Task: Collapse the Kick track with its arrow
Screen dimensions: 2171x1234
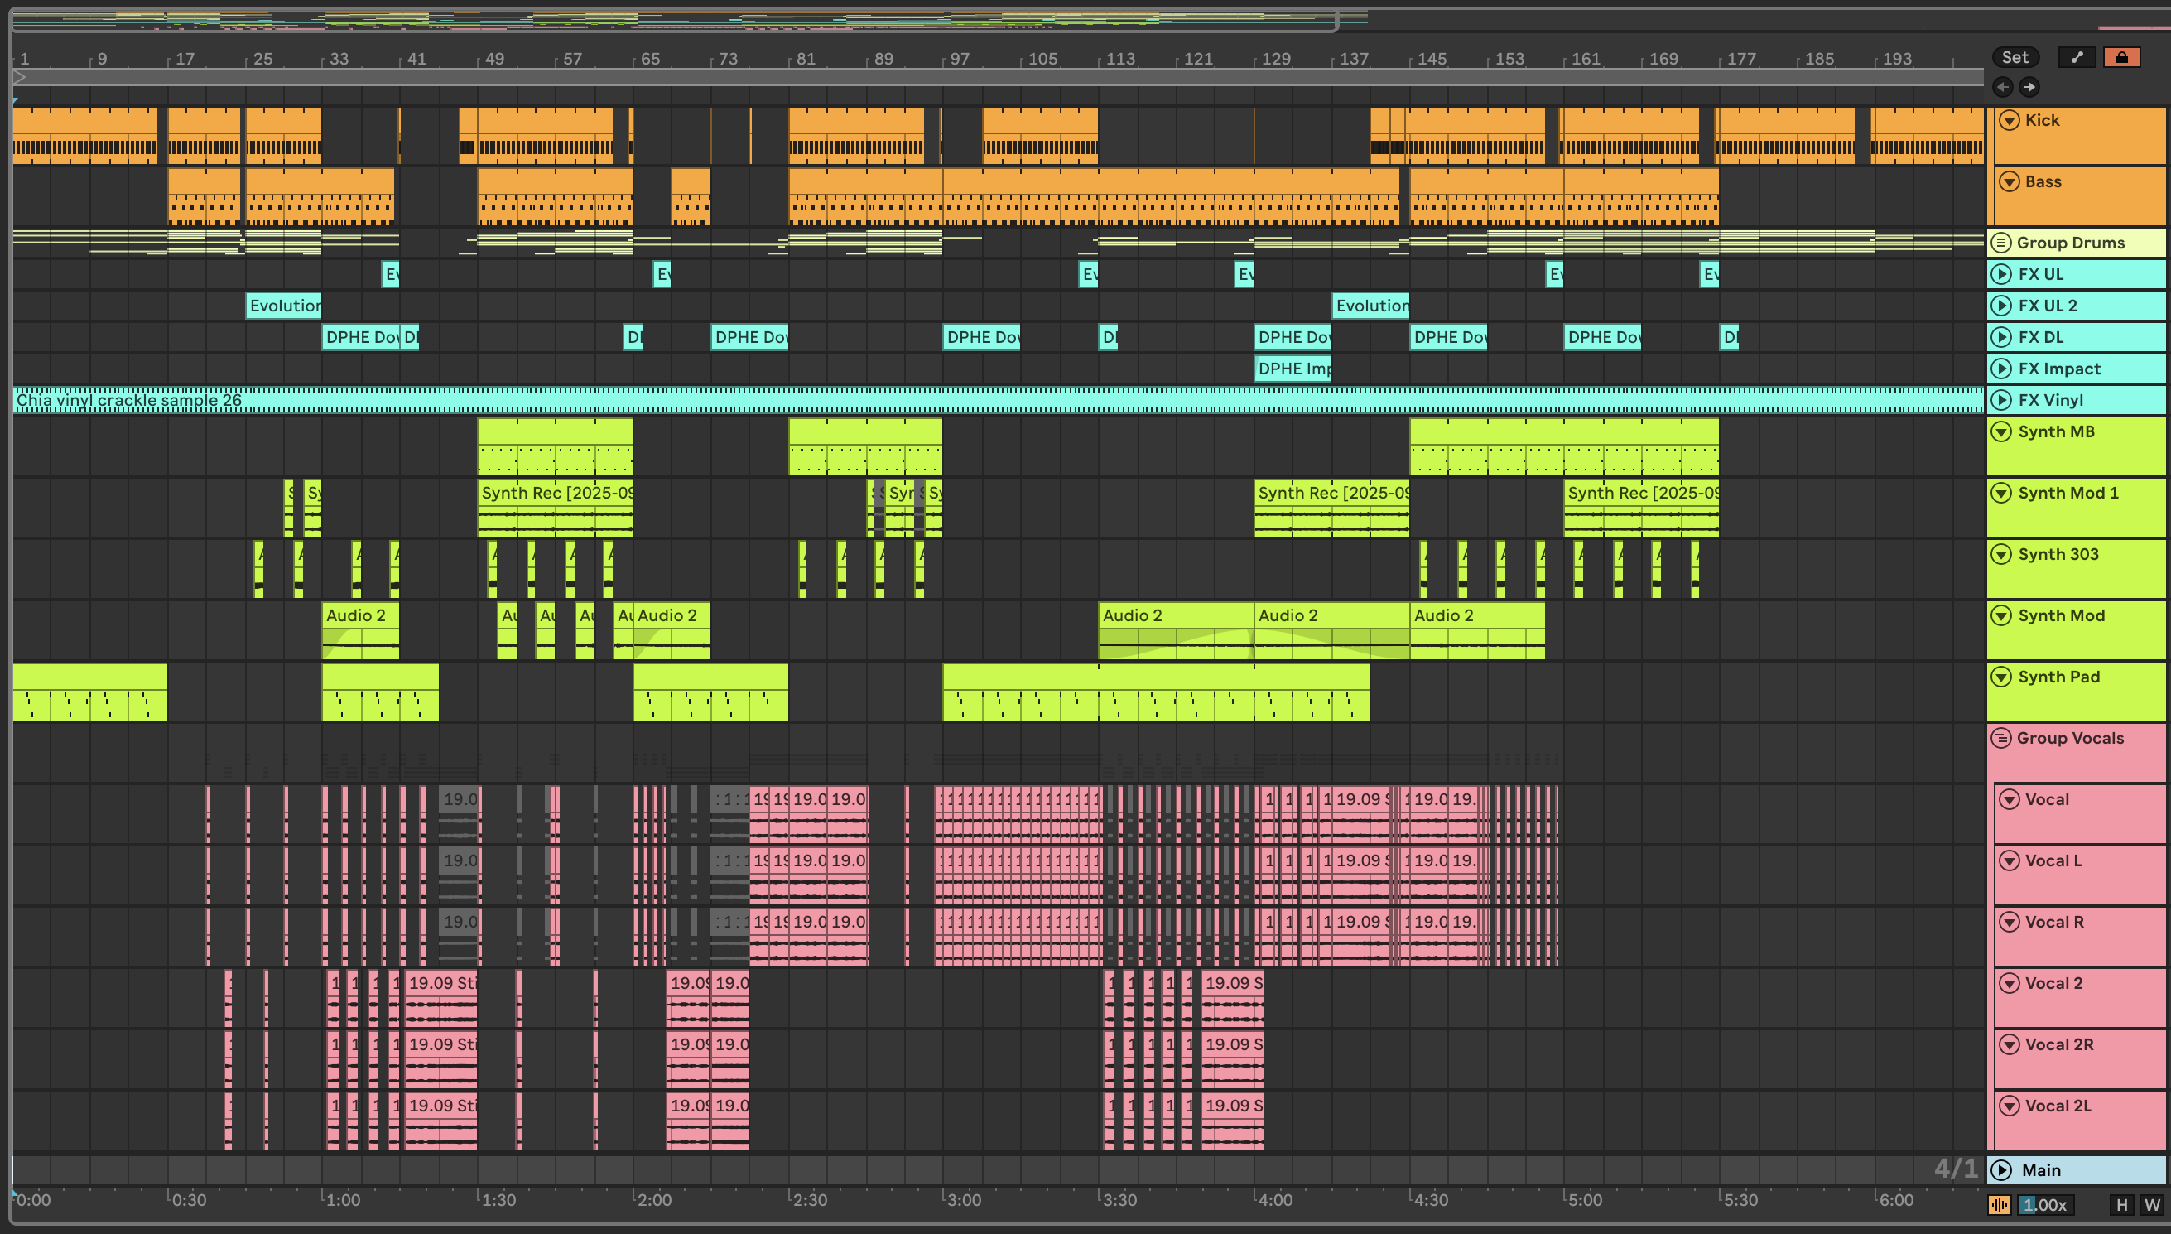Action: click(2010, 120)
